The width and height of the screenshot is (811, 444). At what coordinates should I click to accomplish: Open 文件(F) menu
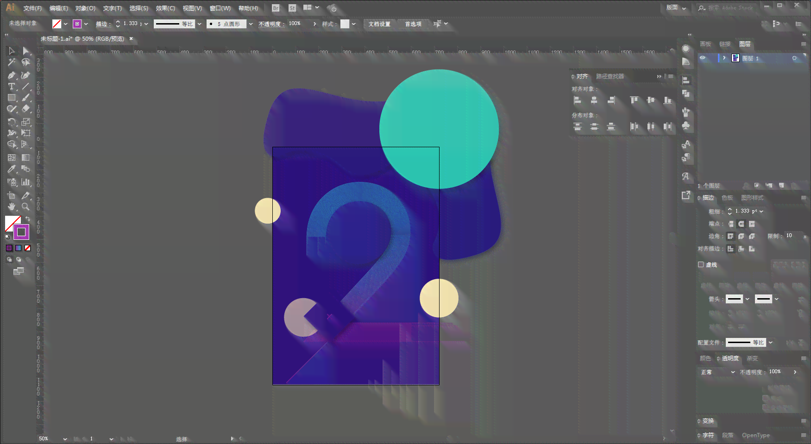tap(32, 8)
